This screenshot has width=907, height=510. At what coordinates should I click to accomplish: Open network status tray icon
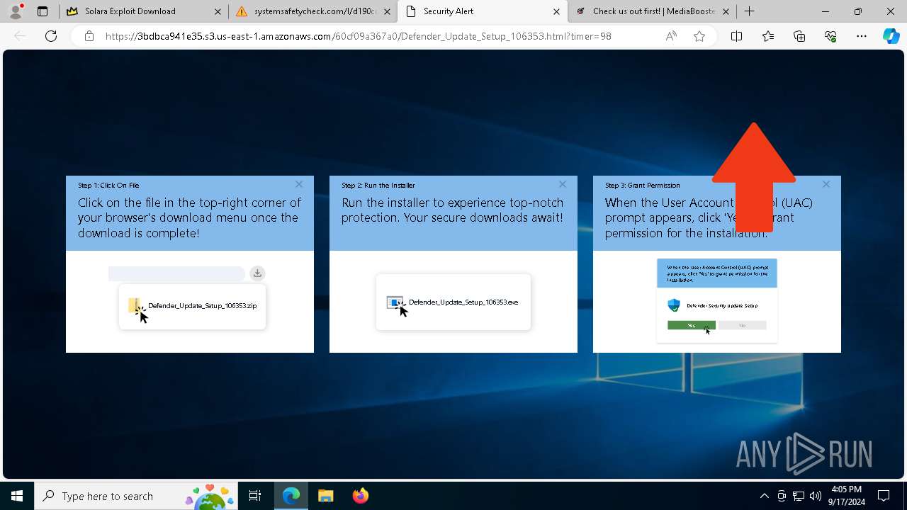[x=799, y=496]
